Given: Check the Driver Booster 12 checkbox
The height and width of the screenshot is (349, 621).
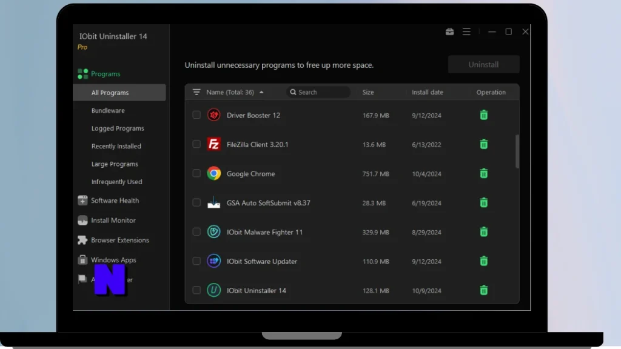Looking at the screenshot, I should click(196, 115).
